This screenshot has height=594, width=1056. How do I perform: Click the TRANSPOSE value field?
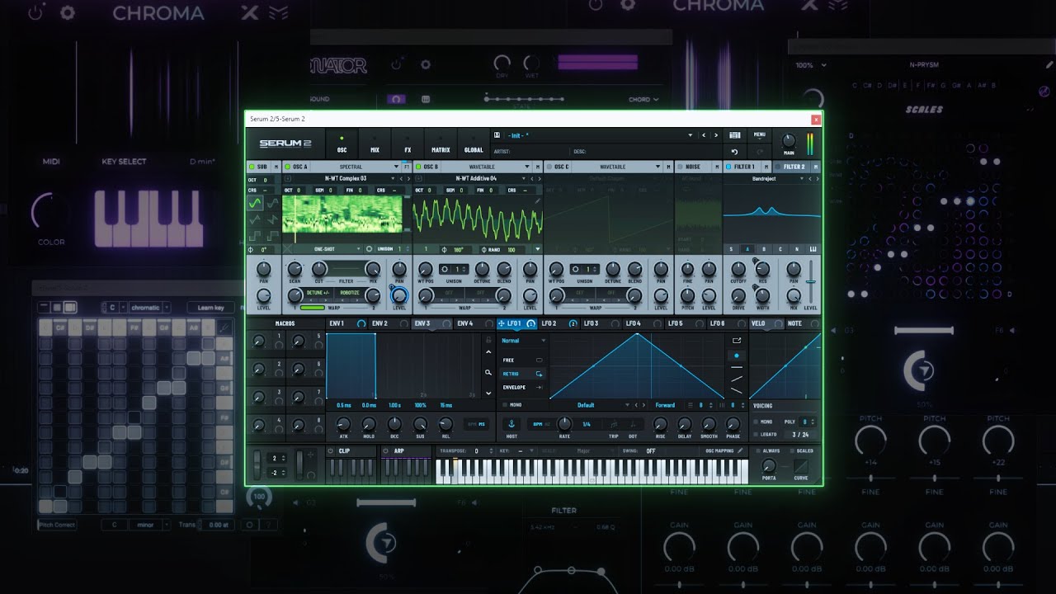[476, 451]
